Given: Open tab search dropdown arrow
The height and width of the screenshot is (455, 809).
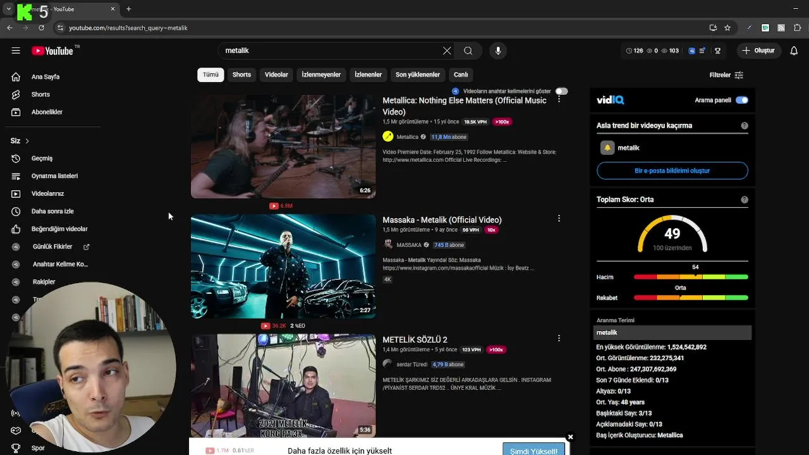Looking at the screenshot, I should [x=8, y=9].
